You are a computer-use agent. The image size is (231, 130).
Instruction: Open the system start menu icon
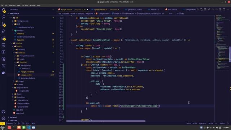[3, 127]
